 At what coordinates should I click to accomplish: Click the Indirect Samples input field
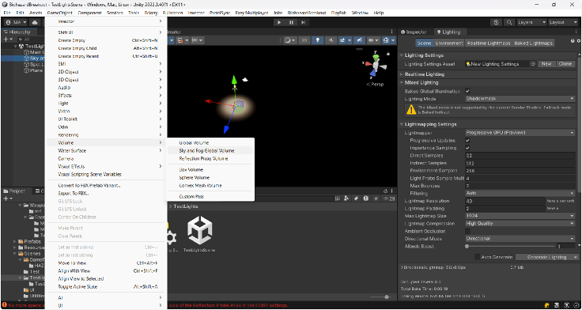click(x=520, y=163)
